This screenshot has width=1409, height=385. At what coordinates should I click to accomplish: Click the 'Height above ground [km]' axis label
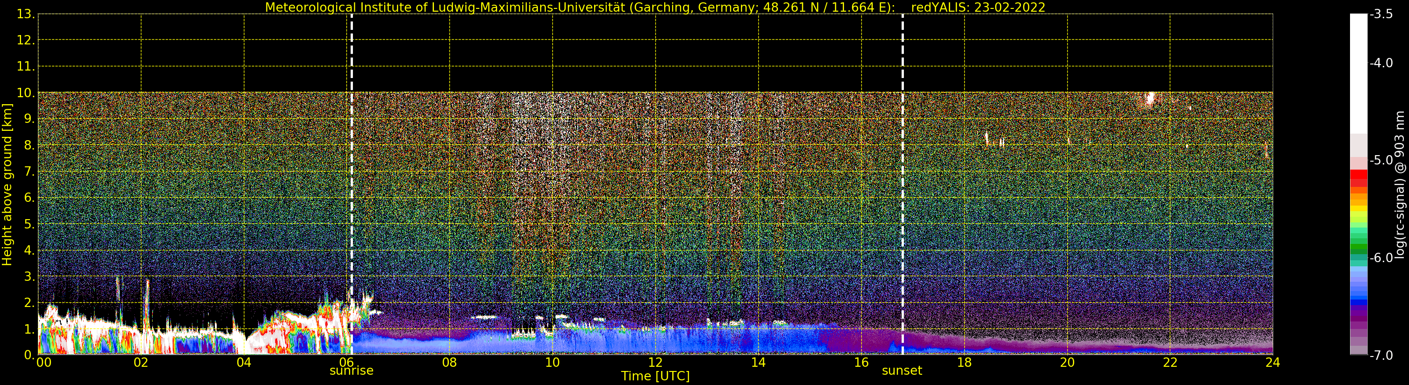coord(7,185)
